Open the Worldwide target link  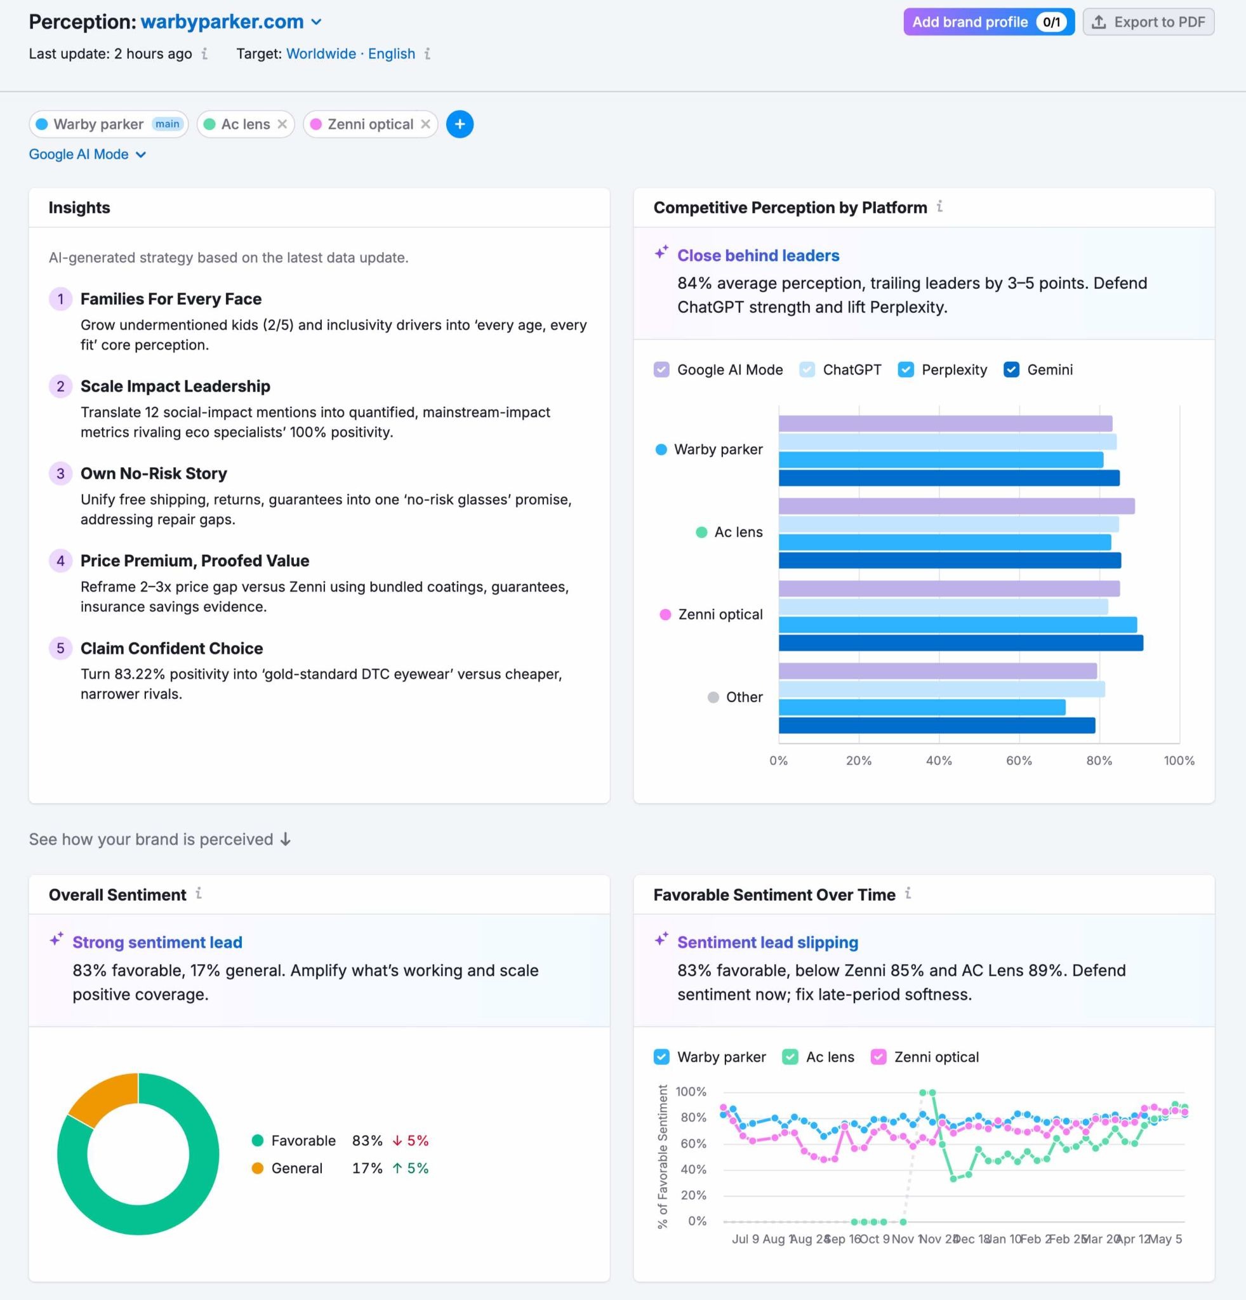coord(321,54)
